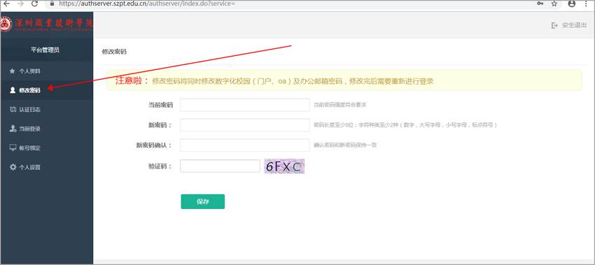The image size is (595, 265).
Task: Click the Shenzhen Polytechnic logo
Action: [47, 24]
